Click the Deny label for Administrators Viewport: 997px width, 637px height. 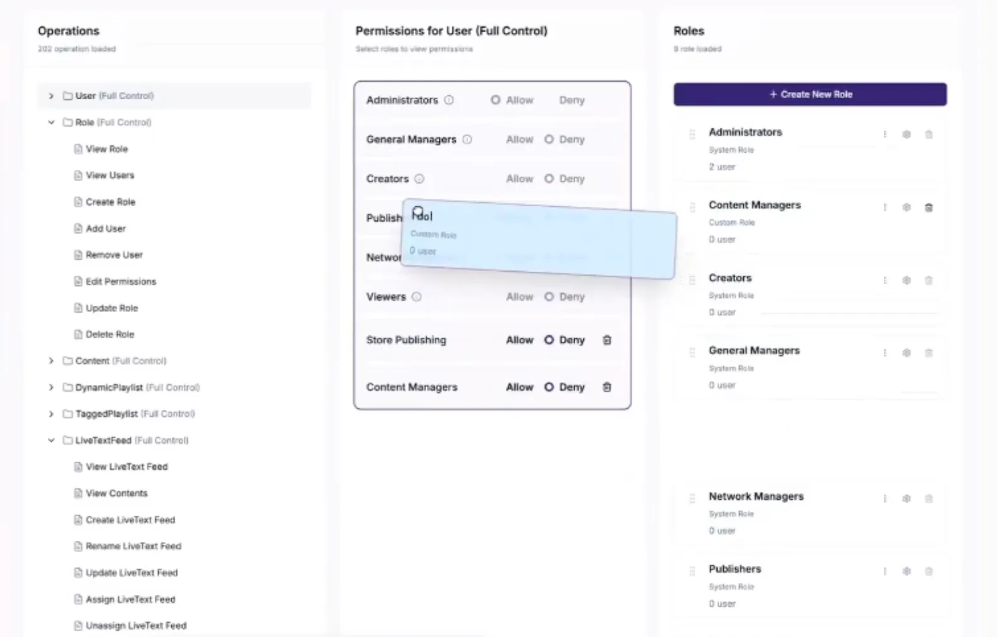[x=572, y=100]
